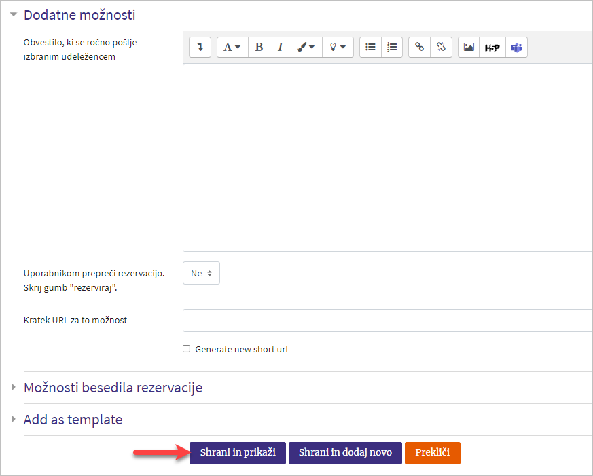Open the 'Ne' dropdown for preventing reservations

coord(201,273)
